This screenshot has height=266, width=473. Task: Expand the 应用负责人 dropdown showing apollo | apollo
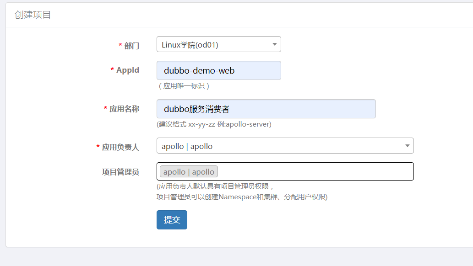click(x=285, y=146)
